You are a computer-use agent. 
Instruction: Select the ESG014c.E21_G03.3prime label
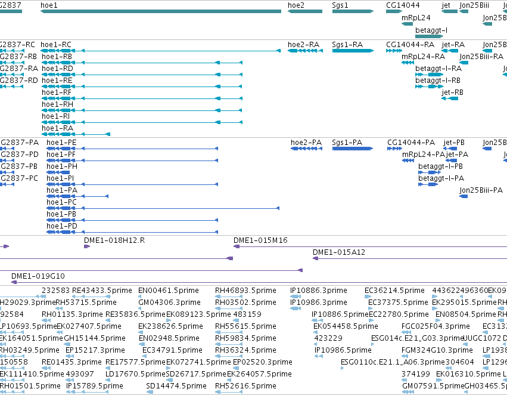click(418, 339)
